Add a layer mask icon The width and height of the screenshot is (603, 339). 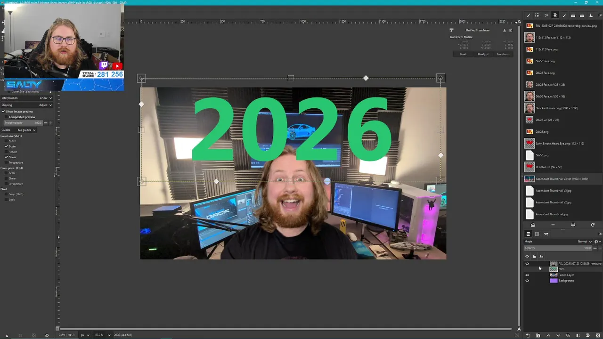point(588,335)
